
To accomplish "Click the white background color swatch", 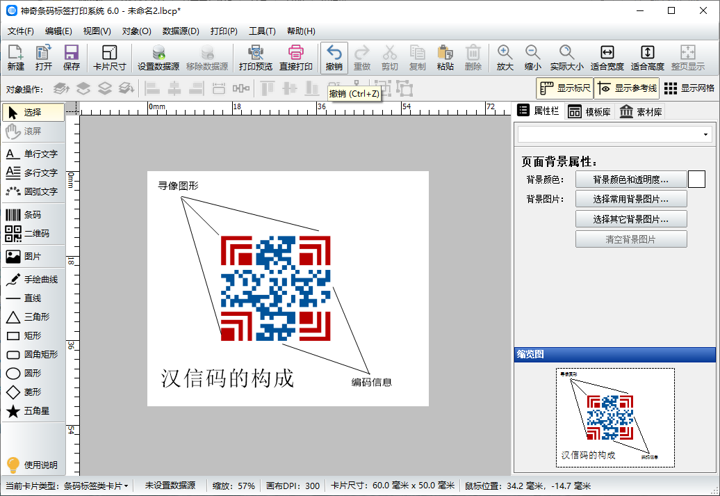I will tap(696, 179).
